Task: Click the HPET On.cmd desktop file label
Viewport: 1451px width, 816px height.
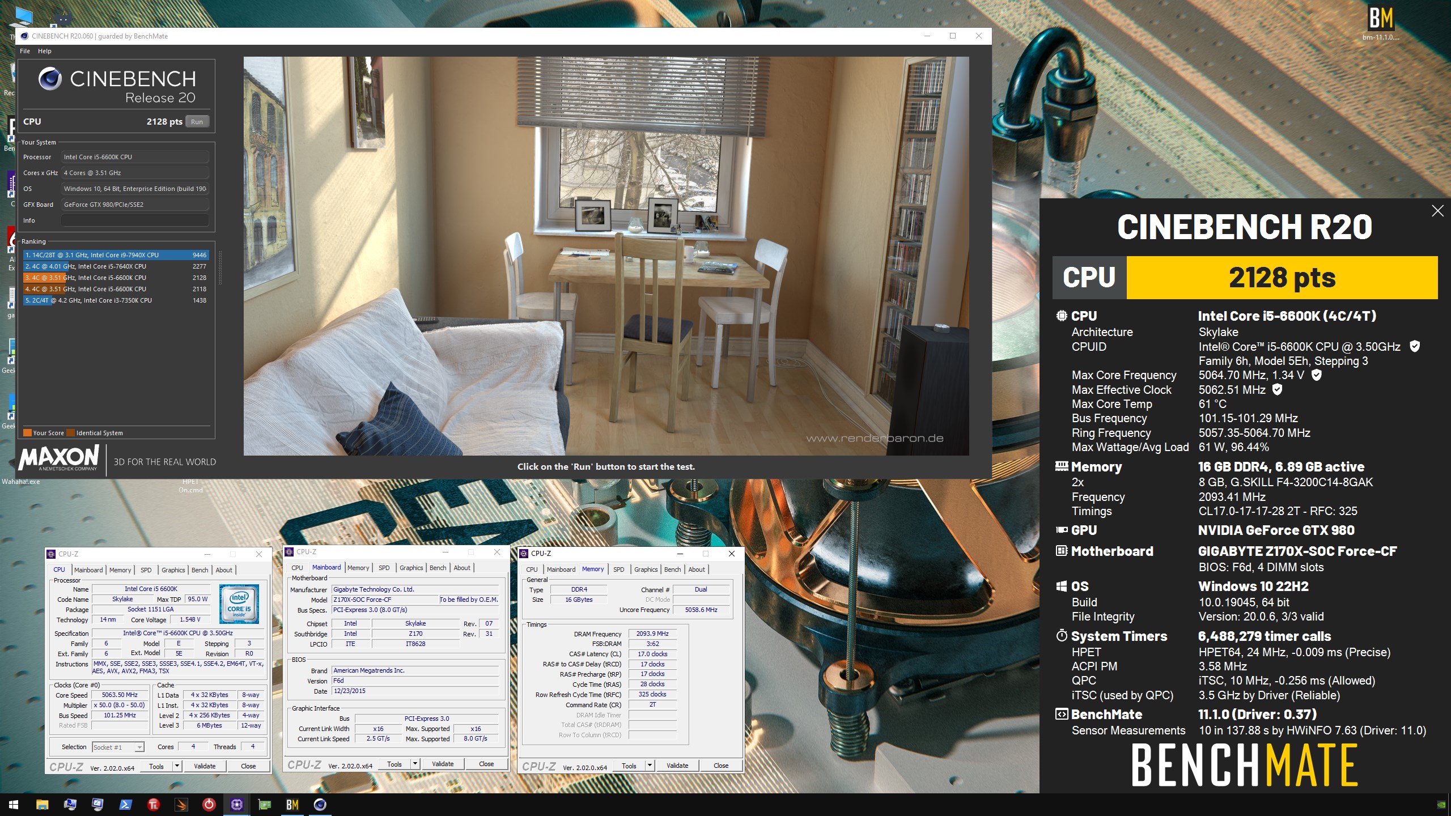Action: 190,486
